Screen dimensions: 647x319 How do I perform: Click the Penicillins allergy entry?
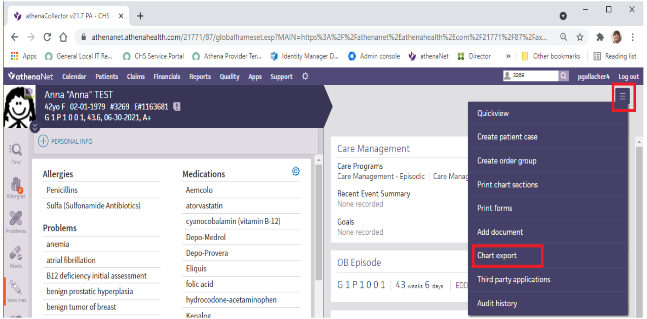coord(62,190)
